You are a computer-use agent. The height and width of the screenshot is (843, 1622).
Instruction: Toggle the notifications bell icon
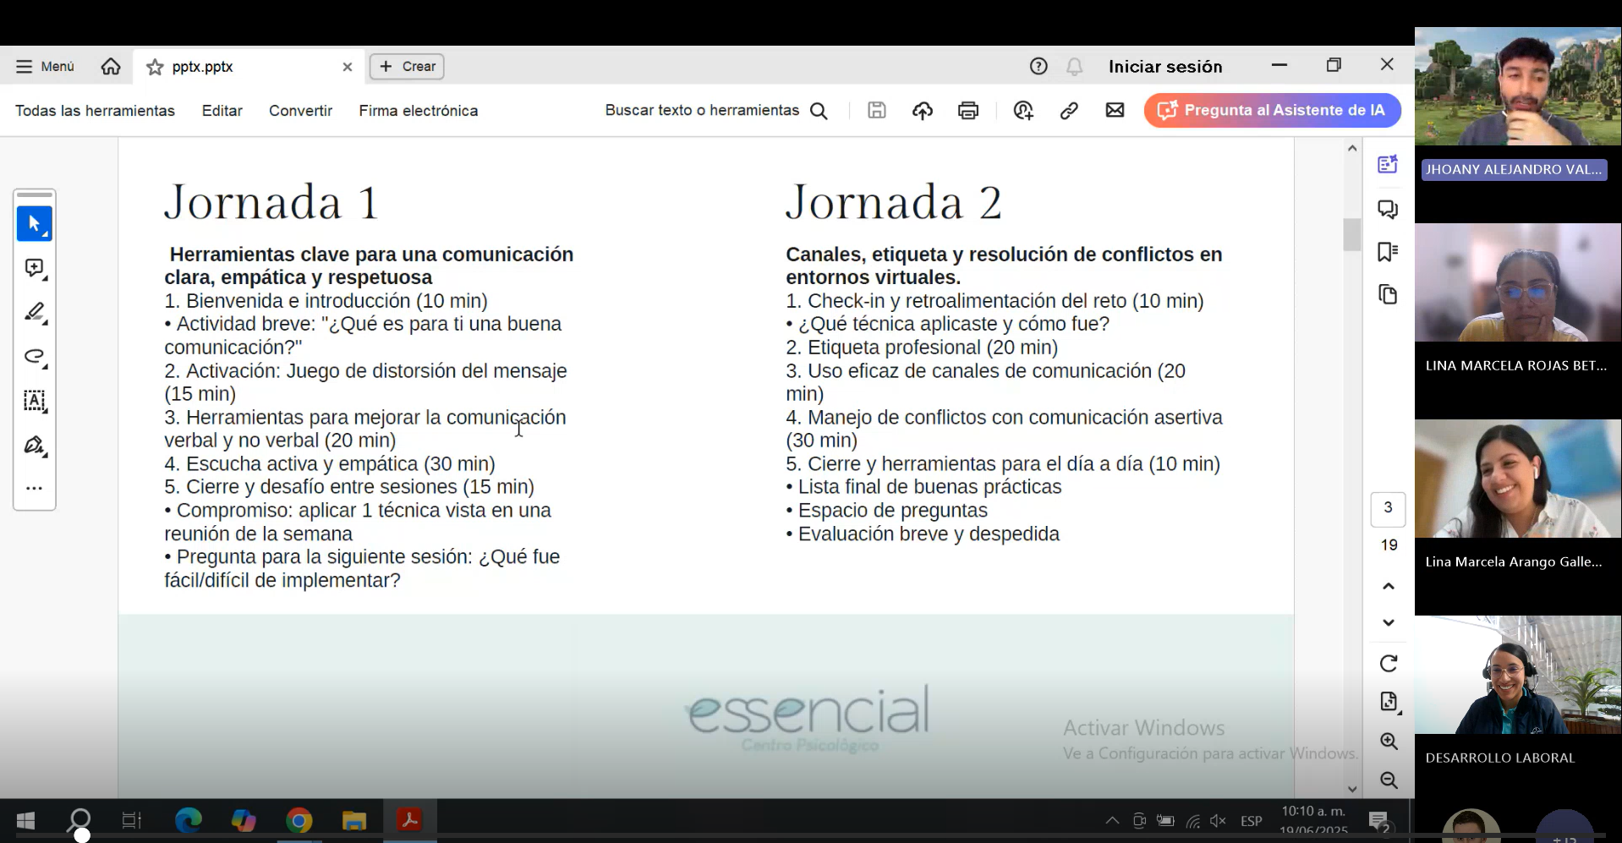[1074, 67]
